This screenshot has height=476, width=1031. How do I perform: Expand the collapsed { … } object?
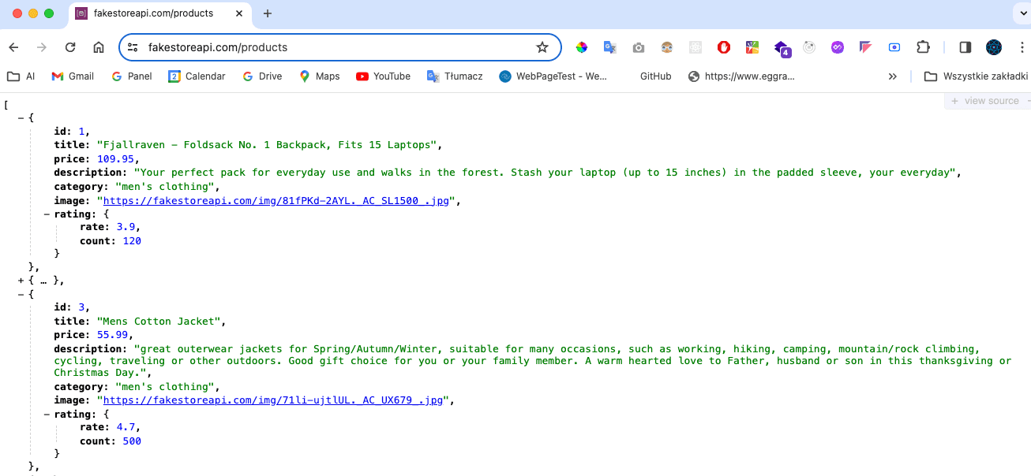point(21,281)
